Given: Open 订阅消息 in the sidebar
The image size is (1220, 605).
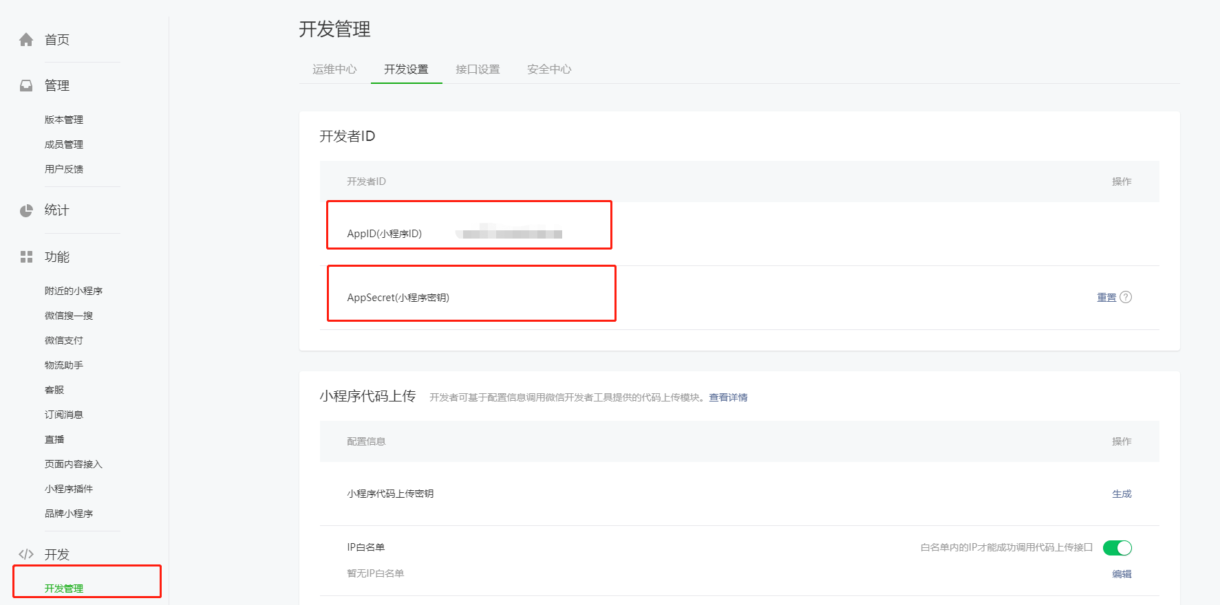Looking at the screenshot, I should [x=64, y=415].
